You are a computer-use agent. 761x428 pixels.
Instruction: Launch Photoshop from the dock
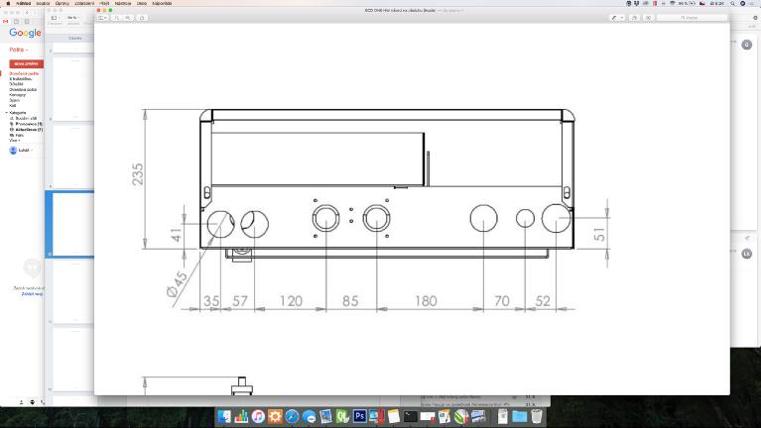(359, 416)
